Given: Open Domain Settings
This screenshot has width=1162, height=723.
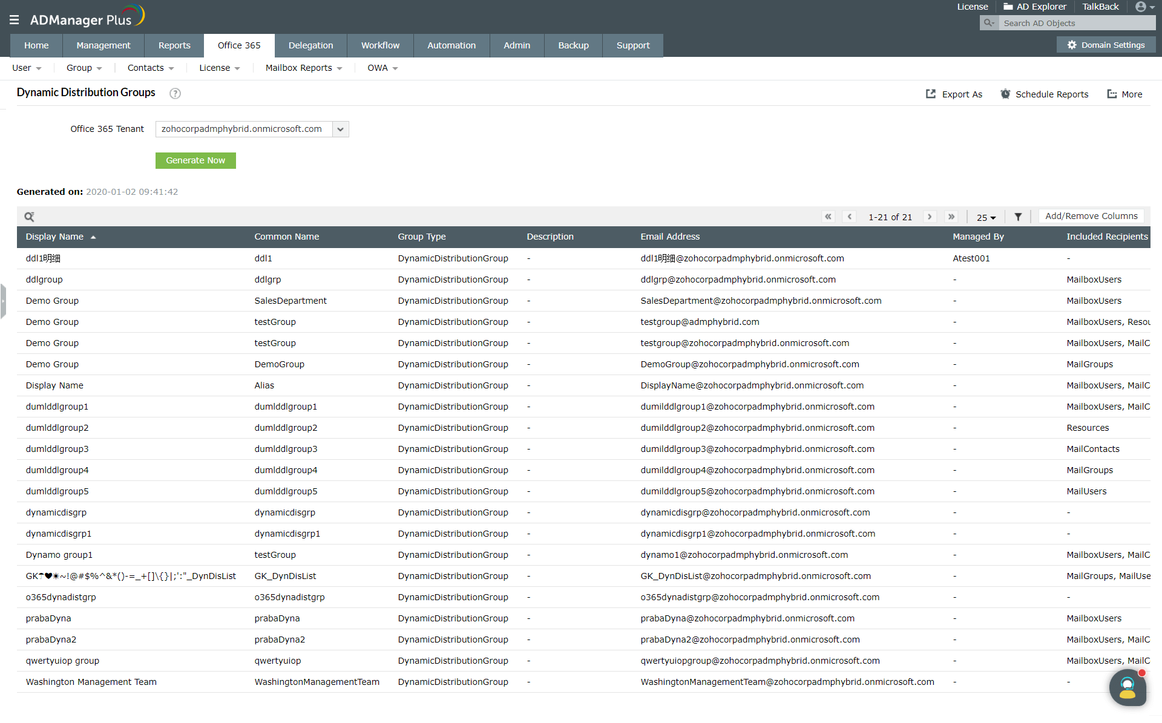Looking at the screenshot, I should pos(1106,45).
